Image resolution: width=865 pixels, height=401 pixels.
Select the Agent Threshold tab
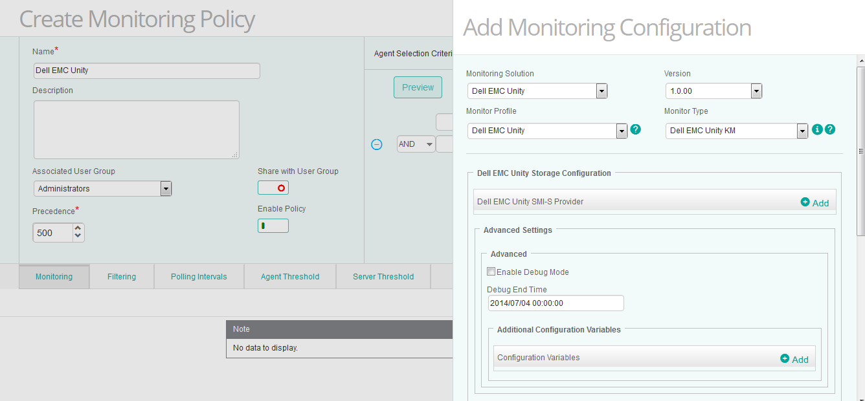point(289,276)
